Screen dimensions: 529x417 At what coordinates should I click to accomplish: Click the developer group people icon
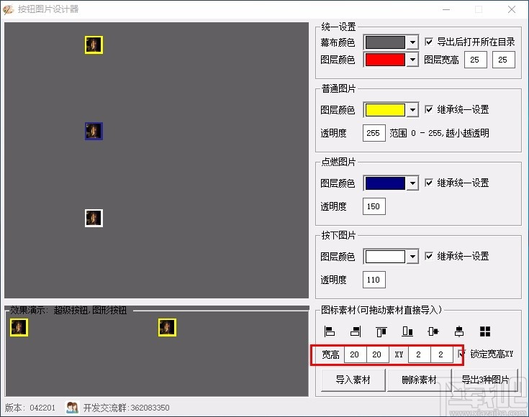coord(73,408)
